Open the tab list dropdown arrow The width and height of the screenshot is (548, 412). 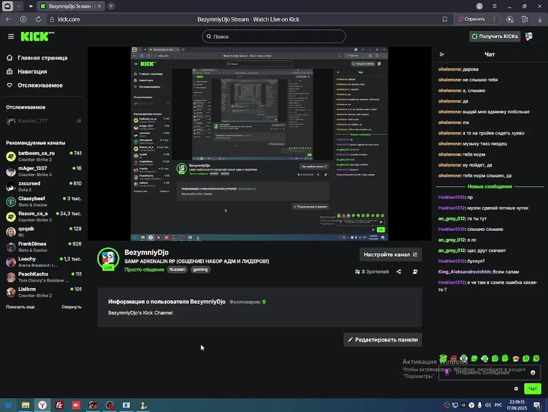[x=18, y=6]
